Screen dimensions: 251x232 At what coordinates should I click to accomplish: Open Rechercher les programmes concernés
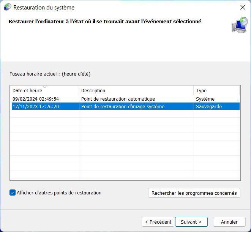coord(194,193)
